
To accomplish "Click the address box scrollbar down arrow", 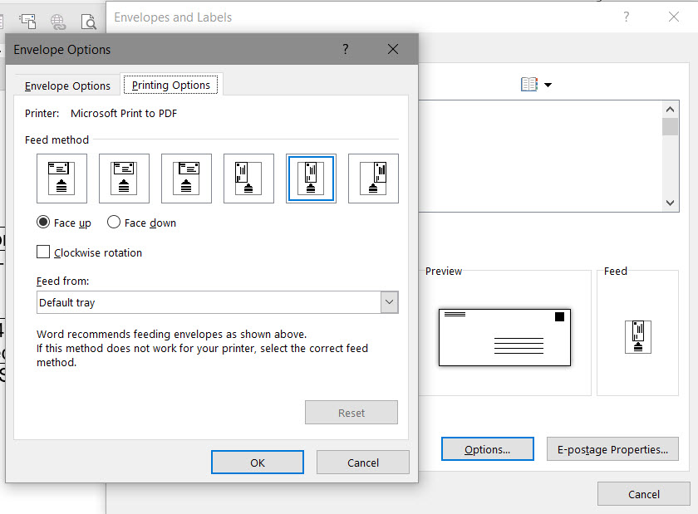I will pos(670,203).
